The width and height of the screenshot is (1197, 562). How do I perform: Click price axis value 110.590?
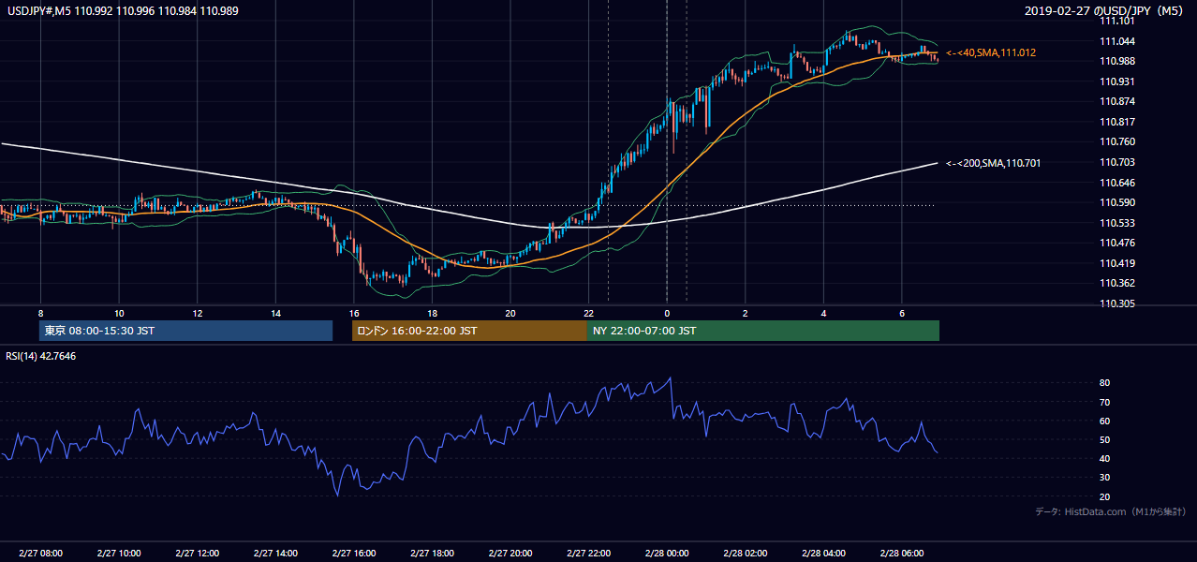click(x=1117, y=203)
